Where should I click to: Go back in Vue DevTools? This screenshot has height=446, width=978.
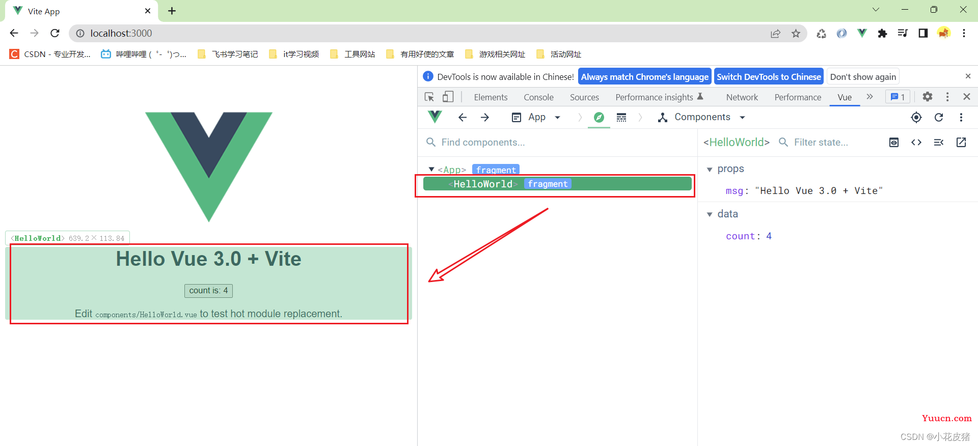click(463, 118)
